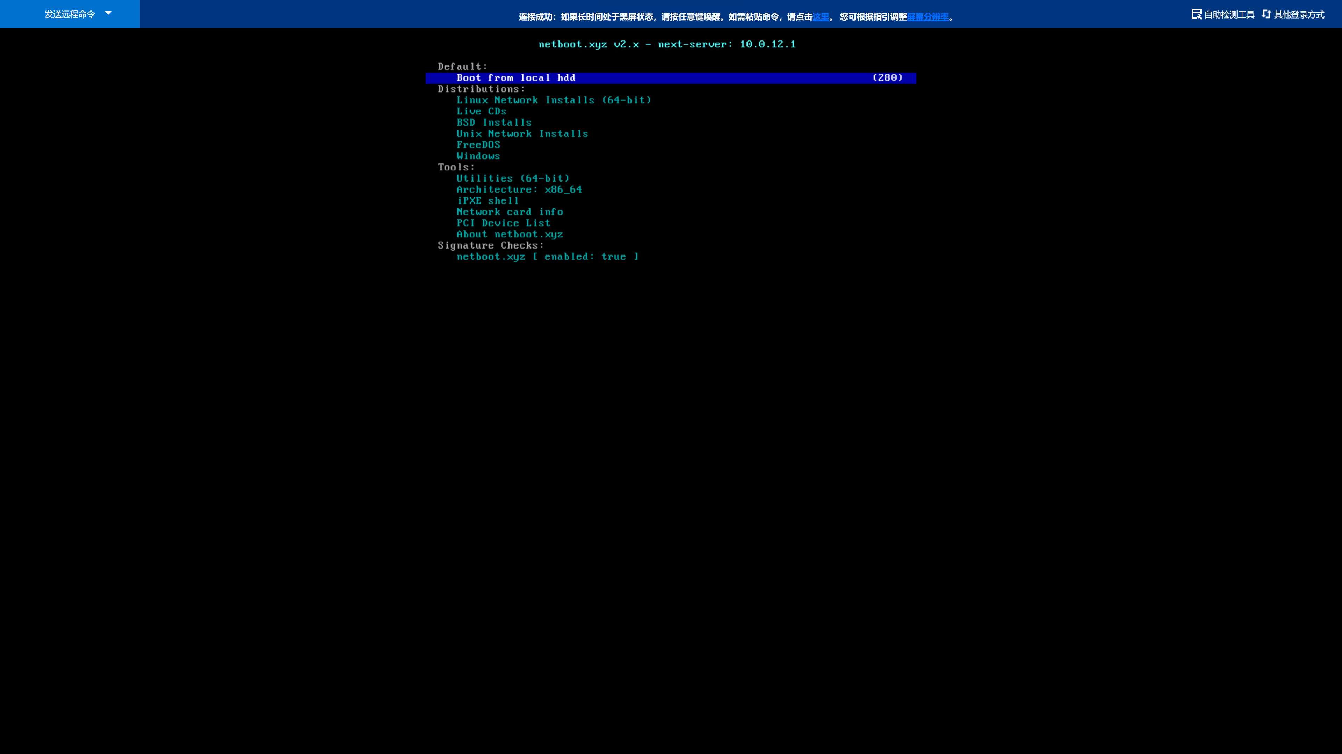Expand the send remote command dropdown arrow
The height and width of the screenshot is (754, 1342).
tap(108, 13)
